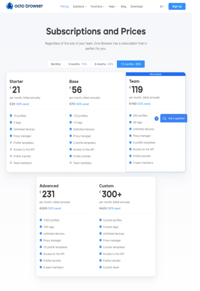This screenshot has width=200, height=291.
Task: Go to the Blog page
Action: [x=123, y=7]
